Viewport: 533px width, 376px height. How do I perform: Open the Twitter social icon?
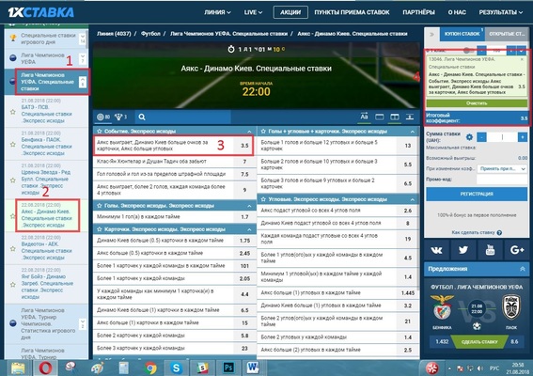point(463,251)
